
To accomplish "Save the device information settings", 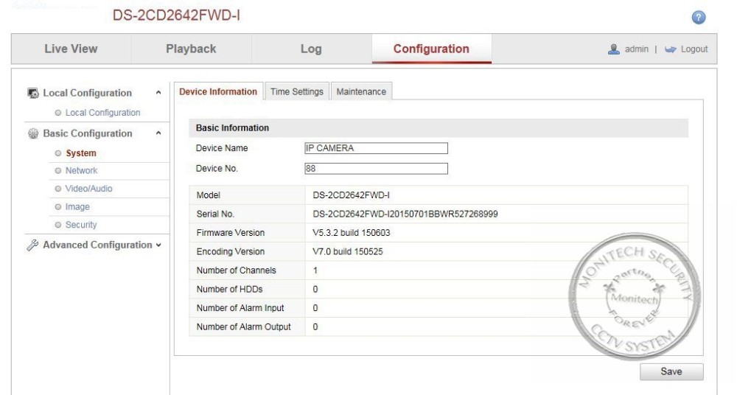I will click(671, 372).
